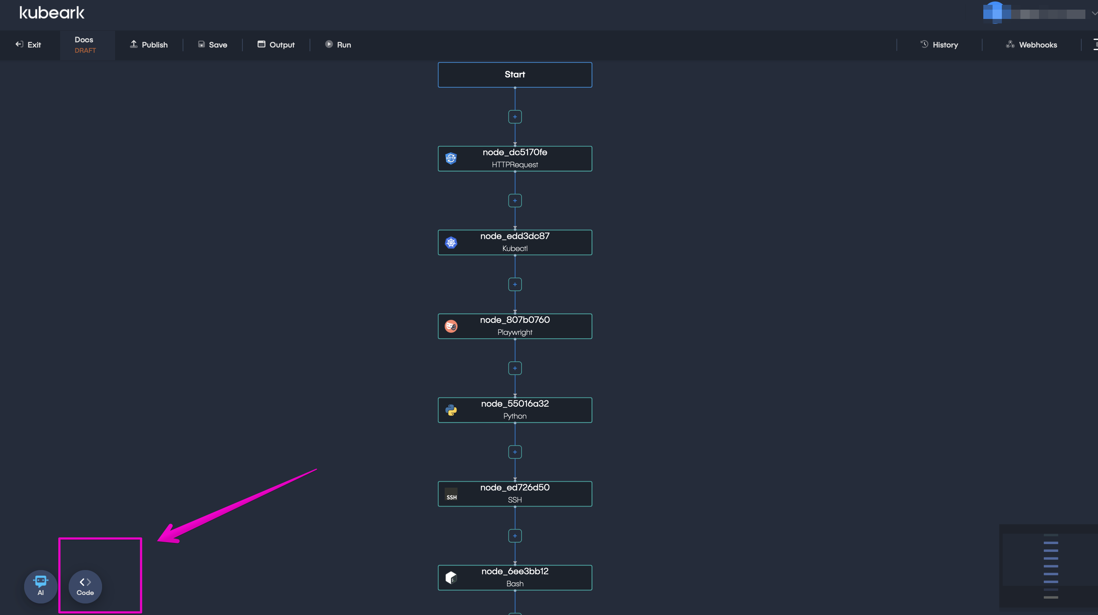
Task: Open the Webhooks panel
Action: (x=1032, y=44)
